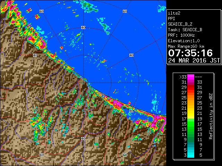Click the "Max Range:60 km" text

tap(186, 46)
